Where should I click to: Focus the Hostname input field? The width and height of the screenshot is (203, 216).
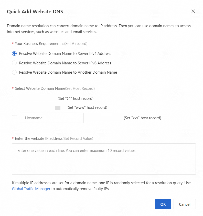point(52,118)
